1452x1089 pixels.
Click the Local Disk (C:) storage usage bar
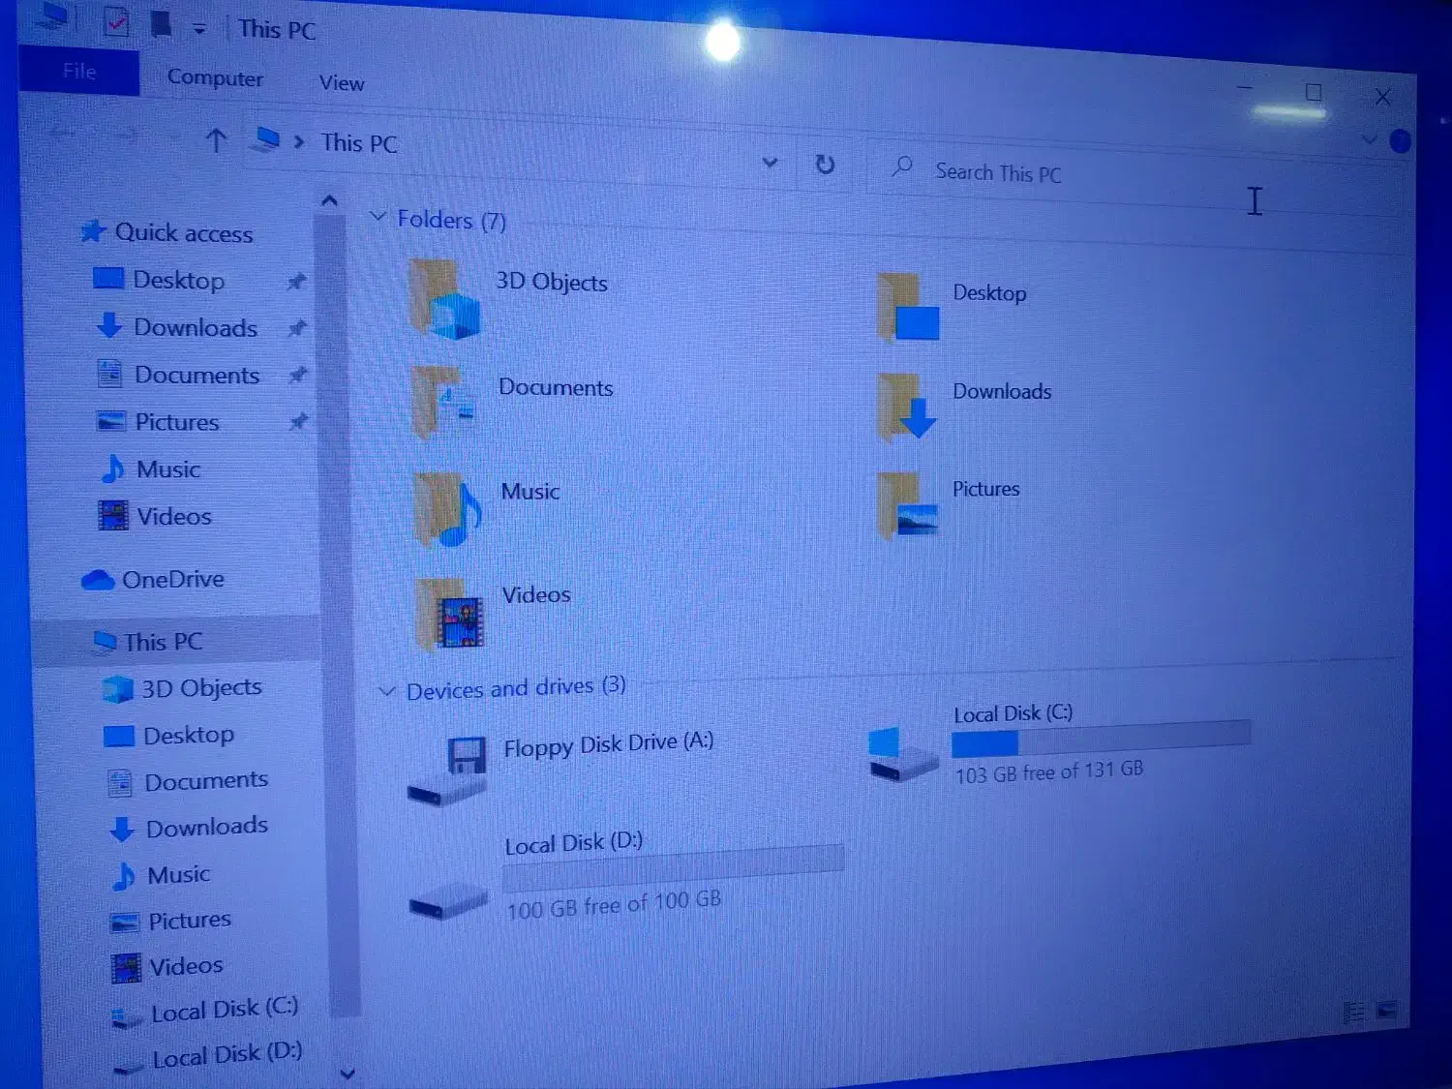coord(1101,739)
